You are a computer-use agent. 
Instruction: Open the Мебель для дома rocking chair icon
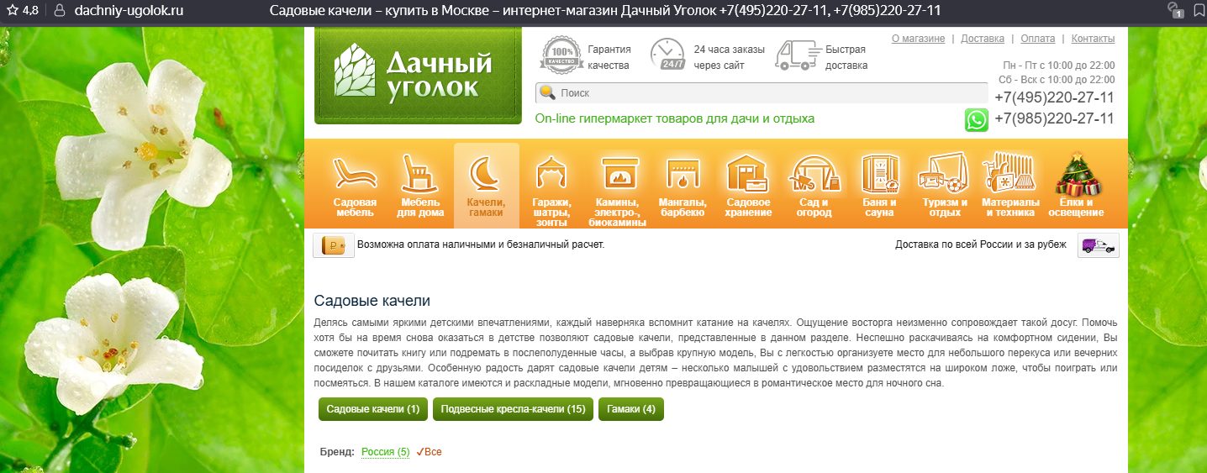[x=420, y=185]
